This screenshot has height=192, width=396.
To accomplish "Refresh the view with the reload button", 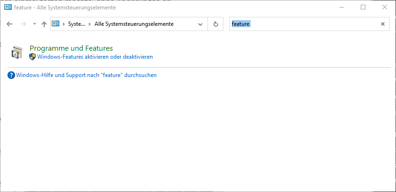I will (216, 24).
